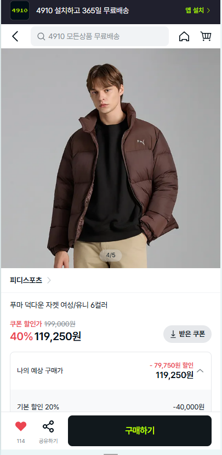Click the chevron after 앱 설치

(208, 11)
